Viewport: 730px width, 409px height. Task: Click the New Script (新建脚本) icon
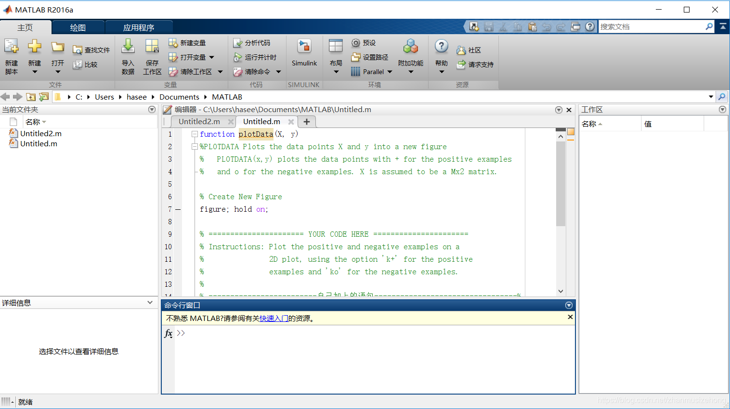click(x=12, y=47)
